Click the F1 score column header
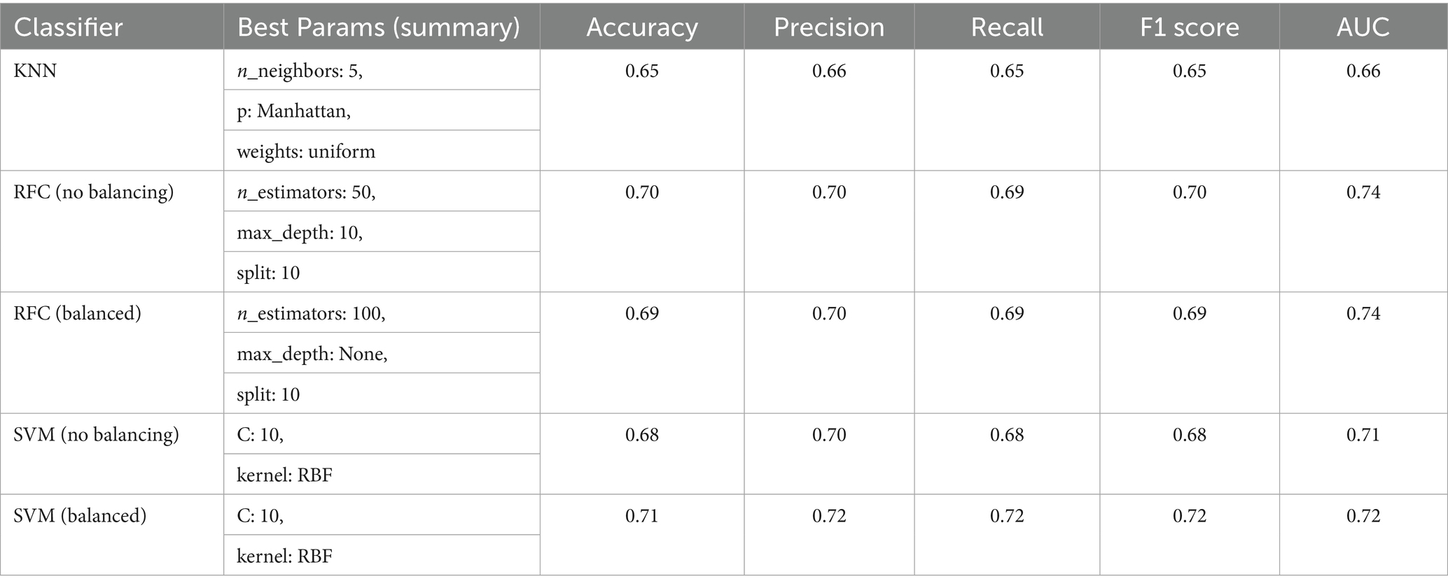The image size is (1448, 588). (1190, 27)
